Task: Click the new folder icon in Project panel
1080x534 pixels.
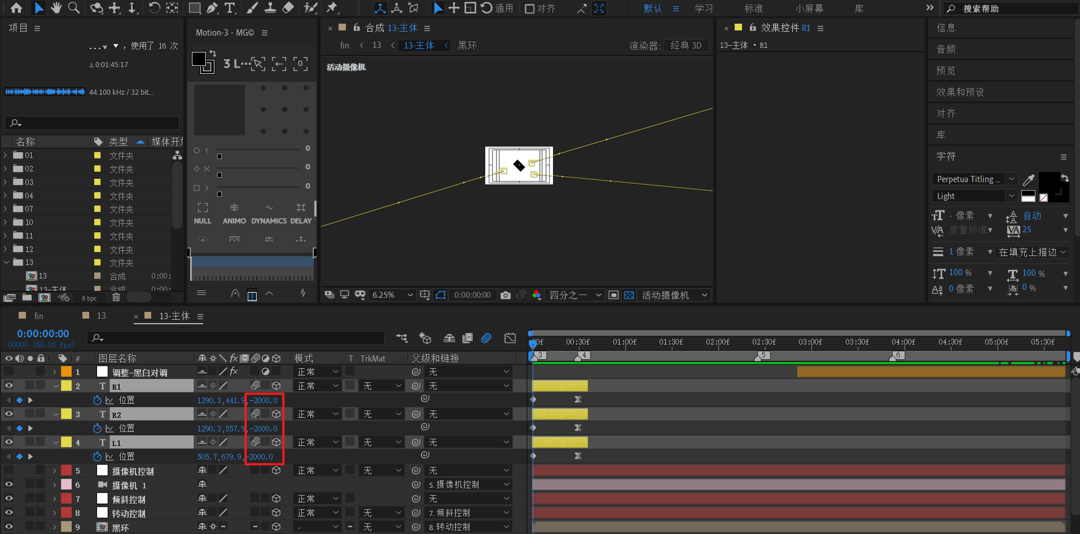Action: pos(27,297)
